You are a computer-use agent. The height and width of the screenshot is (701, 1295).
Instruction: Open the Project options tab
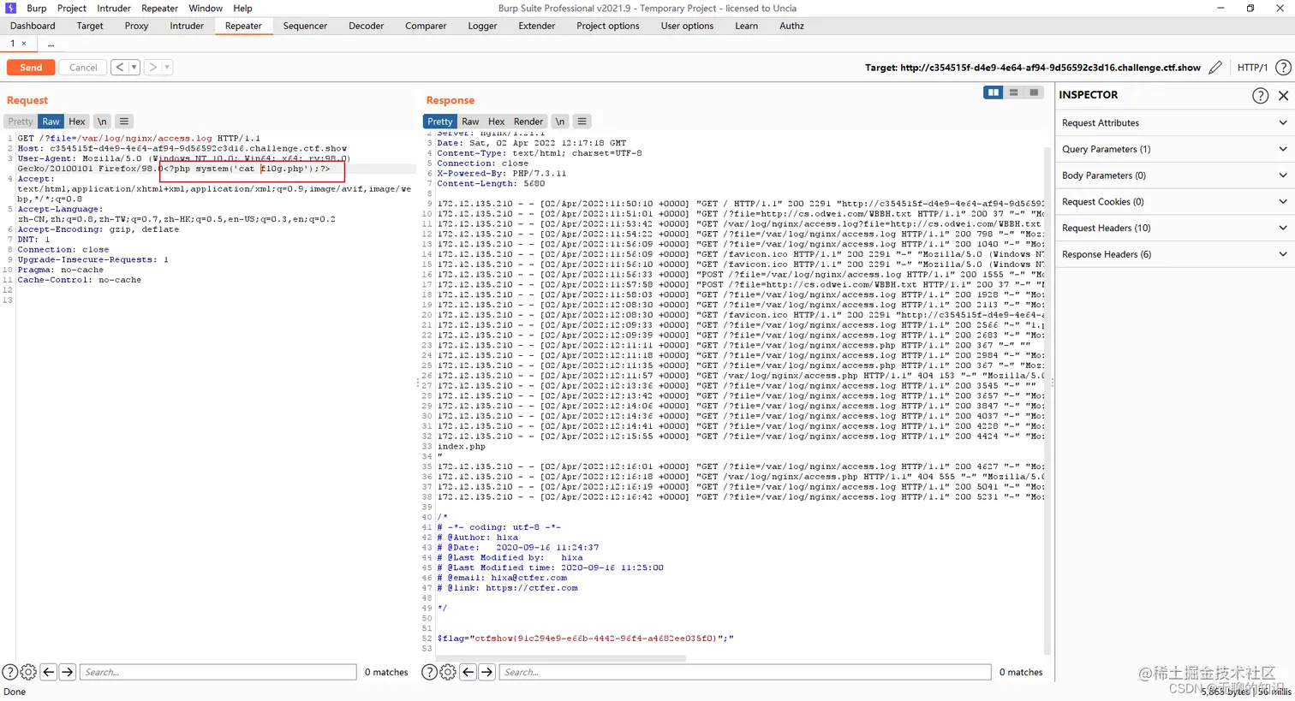click(608, 26)
